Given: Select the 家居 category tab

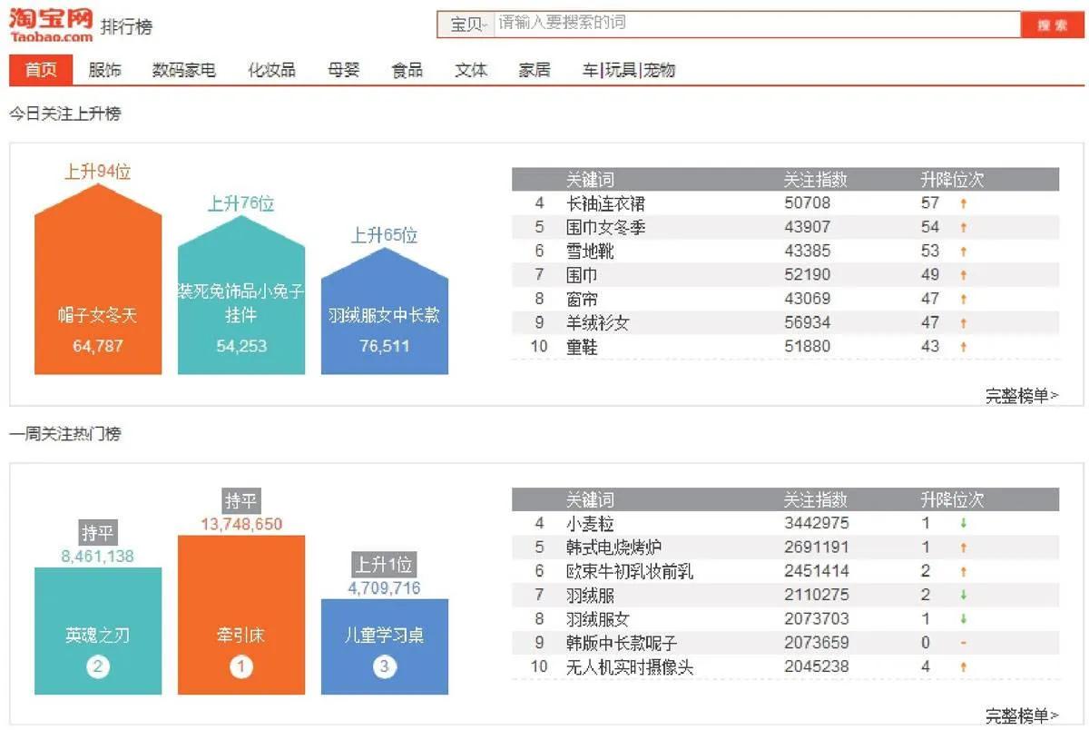Looking at the screenshot, I should (535, 69).
